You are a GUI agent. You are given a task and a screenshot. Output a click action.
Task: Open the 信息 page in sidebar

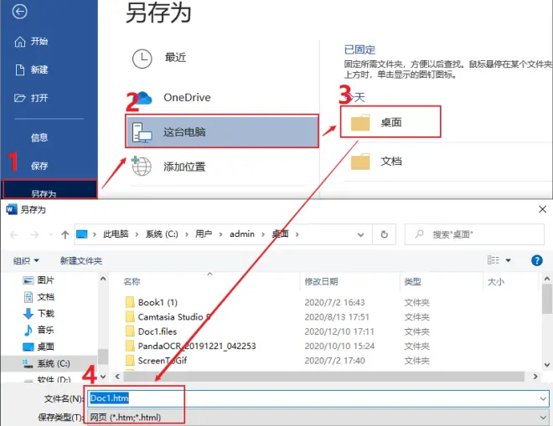tap(39, 137)
